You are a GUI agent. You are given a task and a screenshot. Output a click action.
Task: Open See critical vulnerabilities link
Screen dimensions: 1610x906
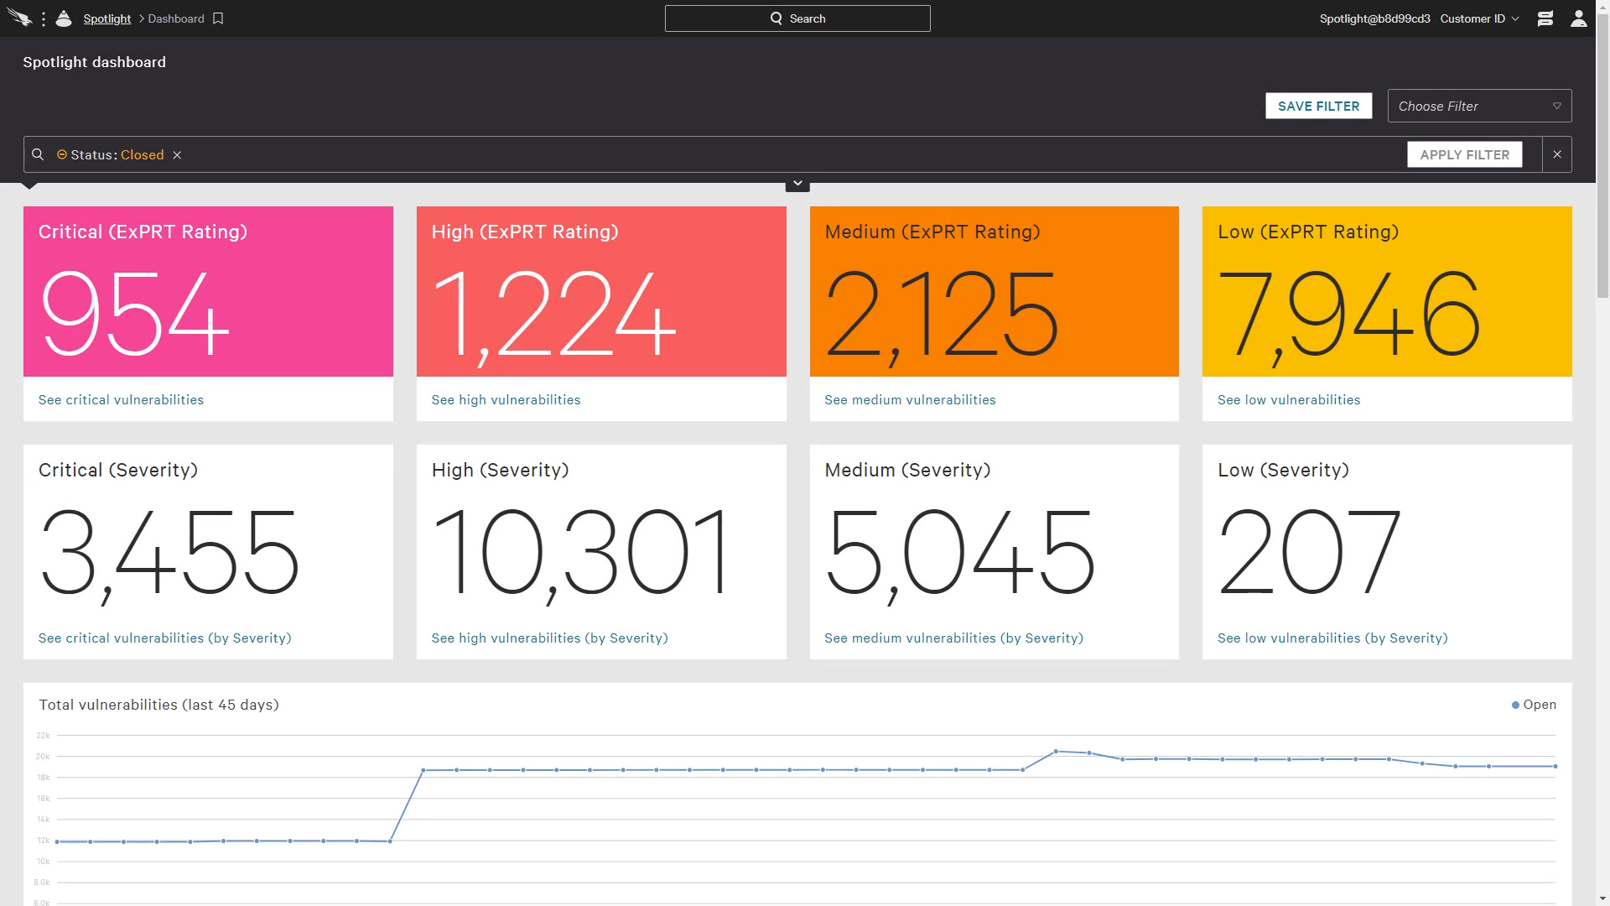pos(121,400)
